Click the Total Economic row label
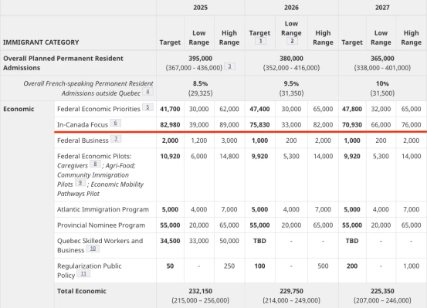The height and width of the screenshot is (308, 427). [x=81, y=291]
